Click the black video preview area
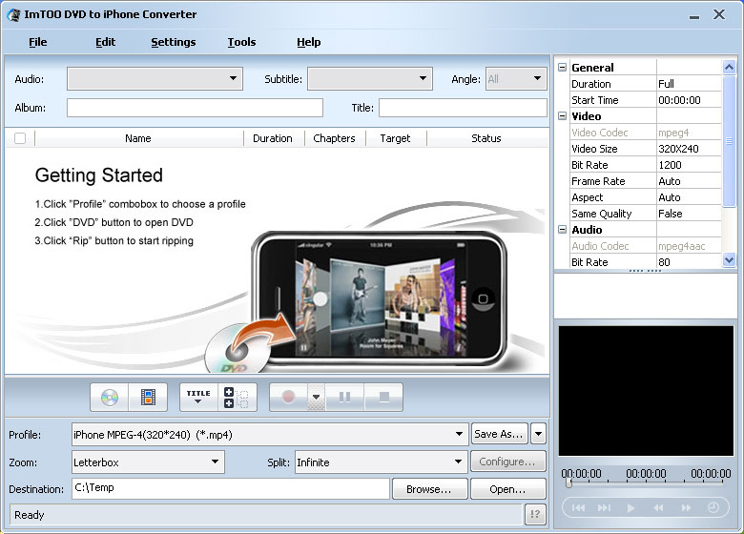 coord(646,391)
